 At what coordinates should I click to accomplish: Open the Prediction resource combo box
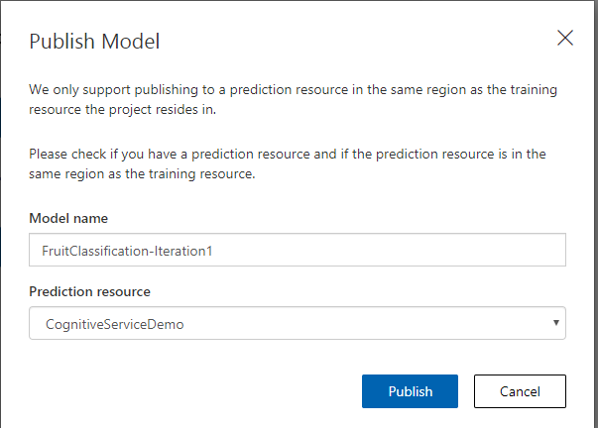[298, 323]
